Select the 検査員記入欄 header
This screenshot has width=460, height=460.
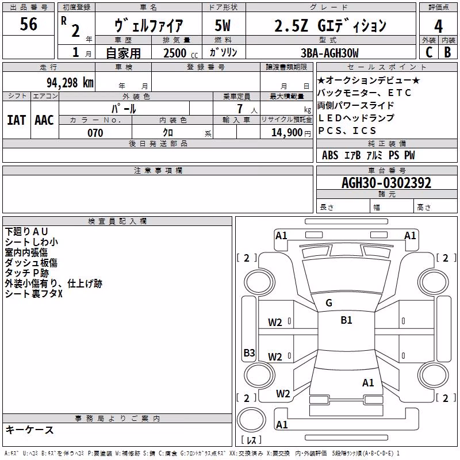coord(117,221)
